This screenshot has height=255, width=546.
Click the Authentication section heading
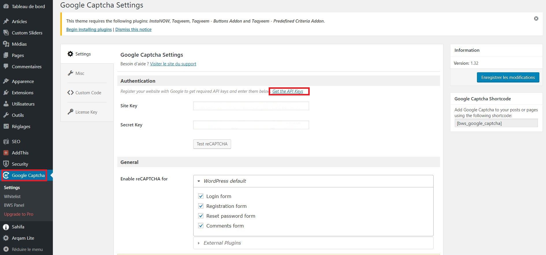[138, 81]
